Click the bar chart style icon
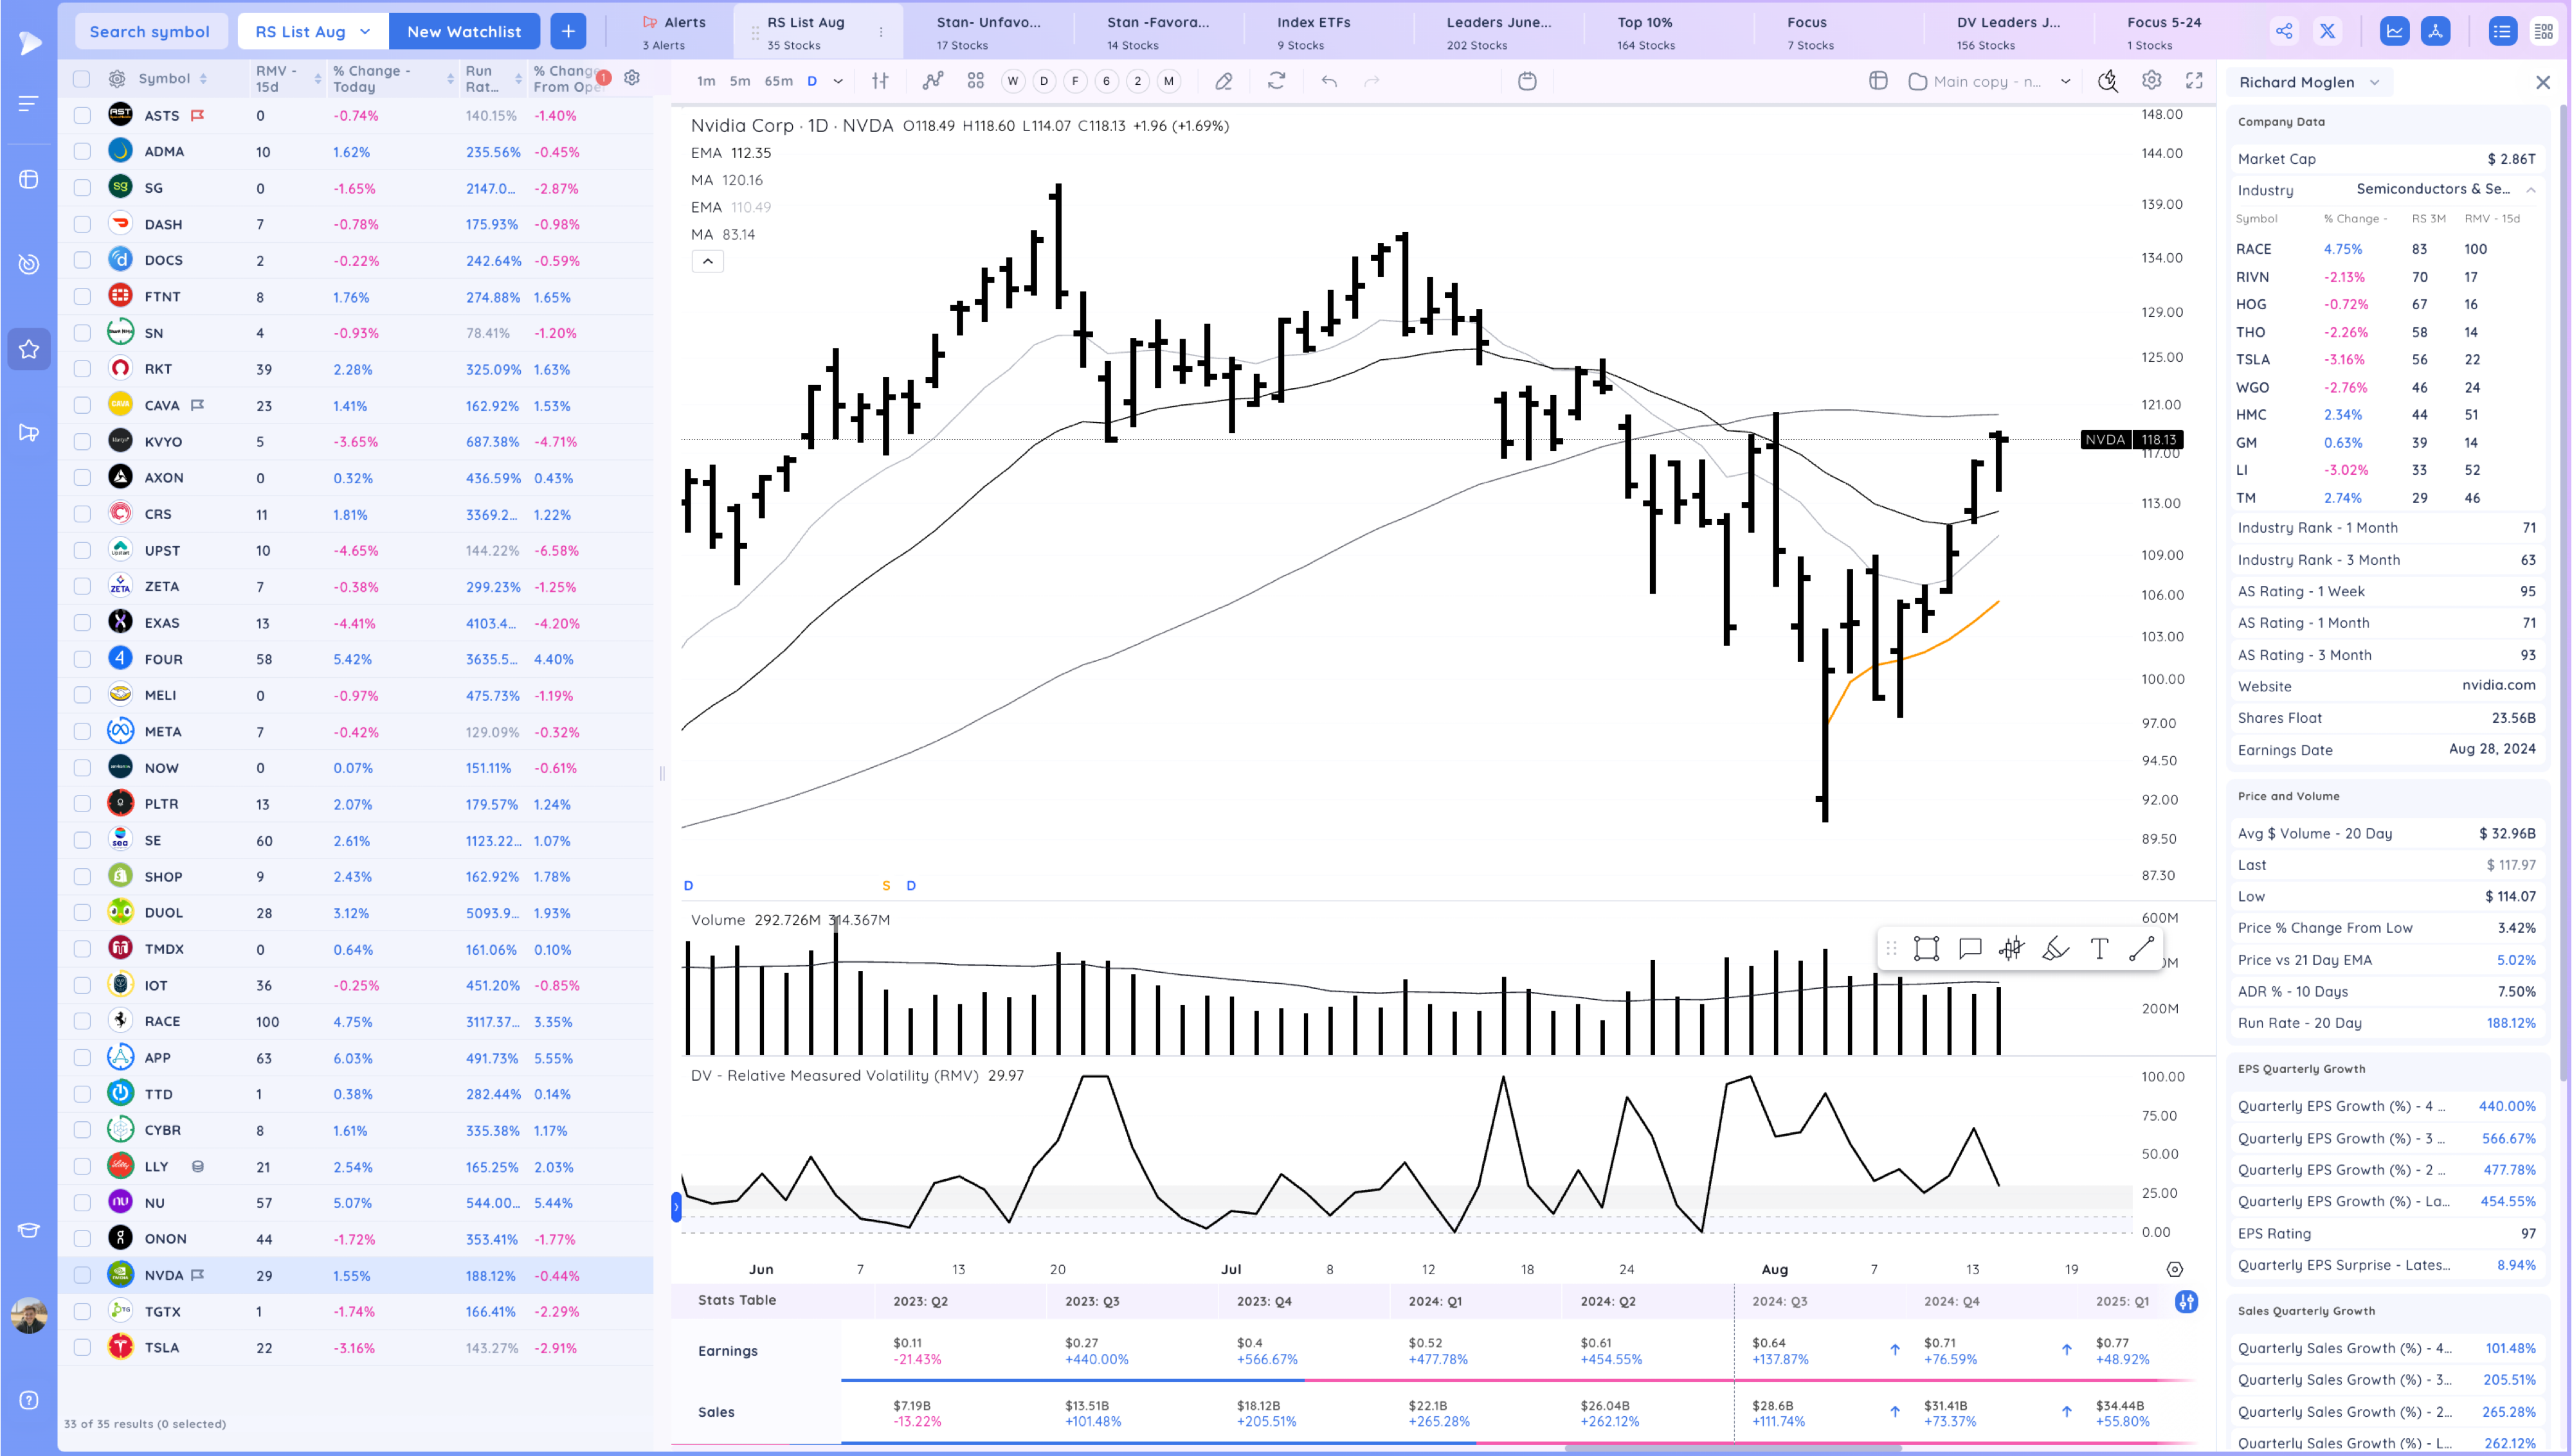 pos(880,81)
